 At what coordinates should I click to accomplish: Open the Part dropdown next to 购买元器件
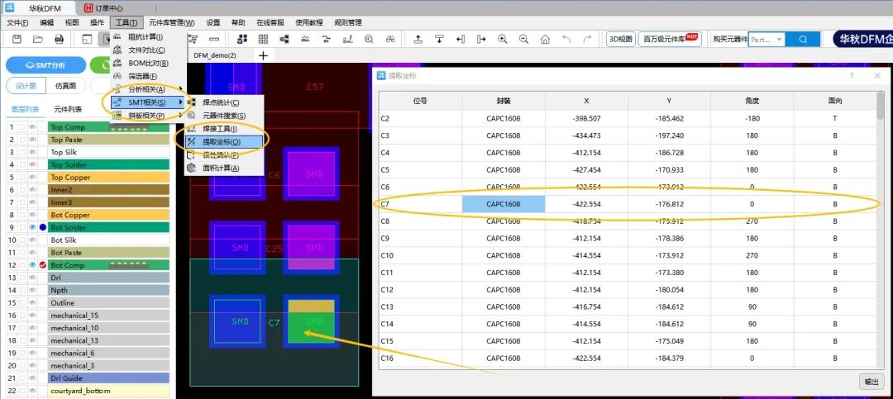pos(779,39)
